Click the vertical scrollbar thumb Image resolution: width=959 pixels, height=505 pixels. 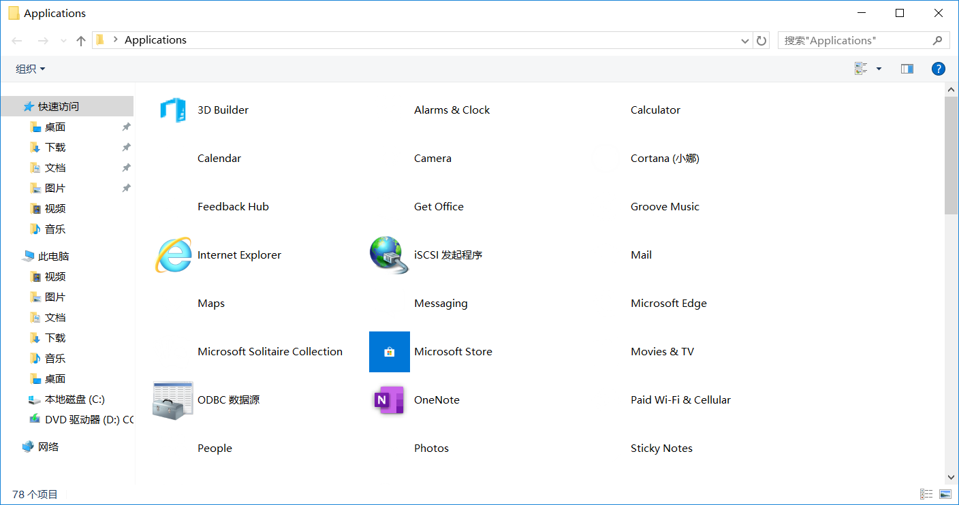[952, 155]
